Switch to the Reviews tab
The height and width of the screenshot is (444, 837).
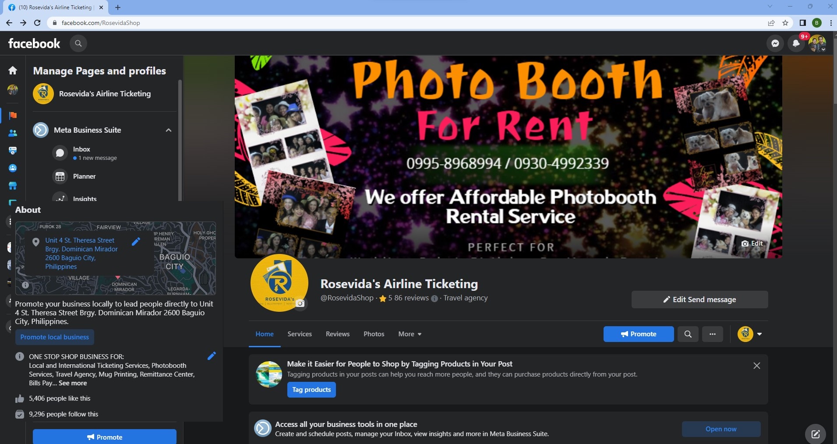coord(338,334)
